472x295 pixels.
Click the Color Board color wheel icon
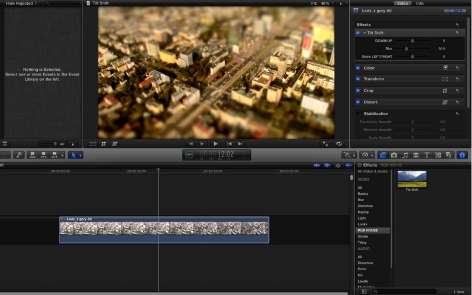coord(445,68)
